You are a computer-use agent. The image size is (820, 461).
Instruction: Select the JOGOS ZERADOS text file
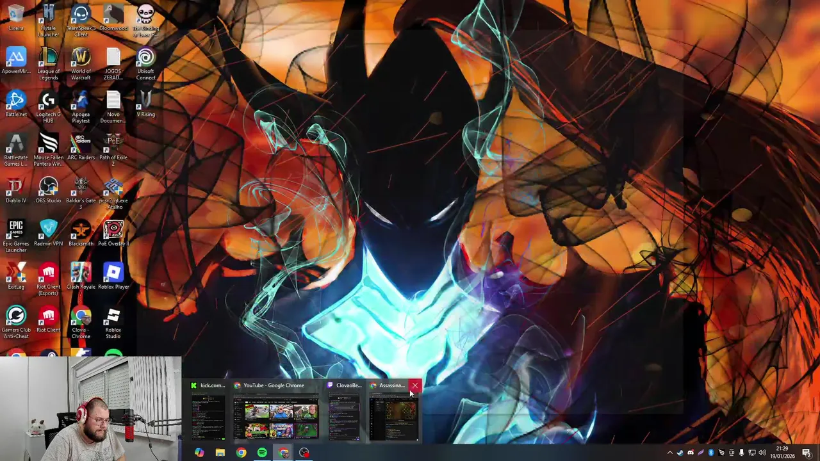pyautogui.click(x=113, y=63)
